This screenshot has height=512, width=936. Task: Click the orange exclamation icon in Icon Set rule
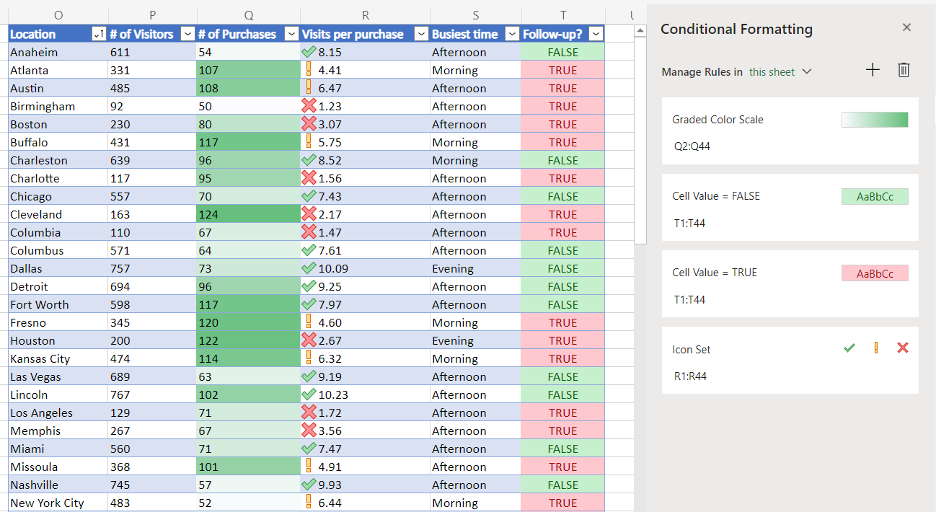coord(875,348)
